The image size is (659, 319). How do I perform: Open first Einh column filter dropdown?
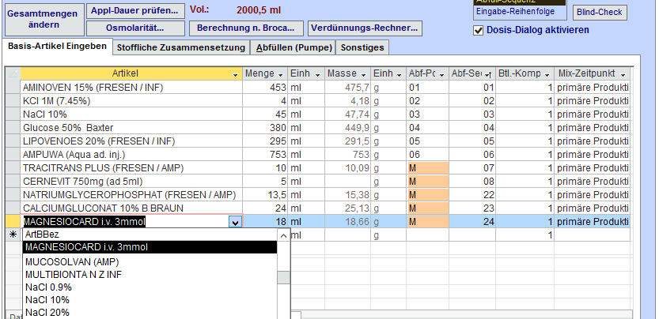point(317,74)
